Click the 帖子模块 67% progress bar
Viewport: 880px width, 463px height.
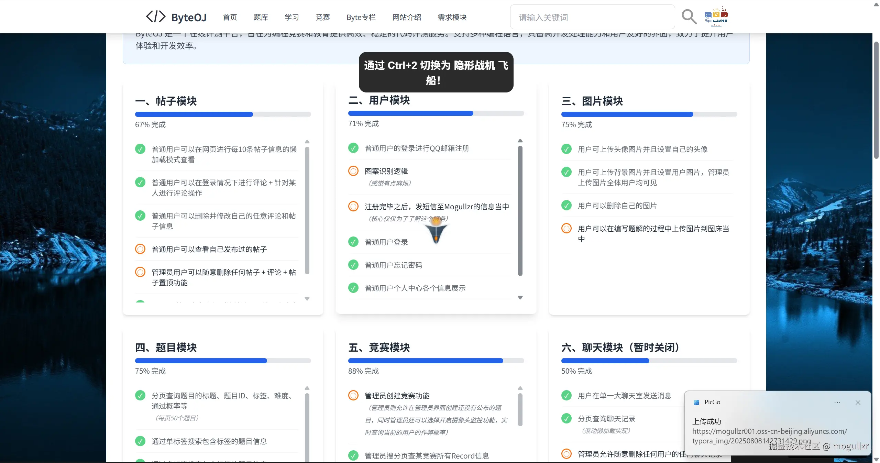click(223, 114)
